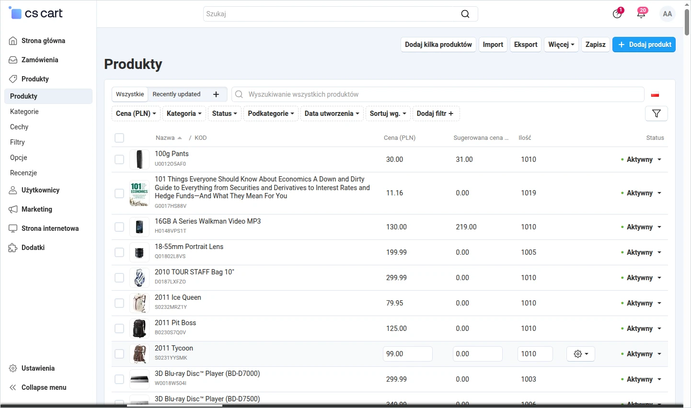Open the 16GB Walkman thumbnail
This screenshot has width=691, height=408.
(x=139, y=227)
